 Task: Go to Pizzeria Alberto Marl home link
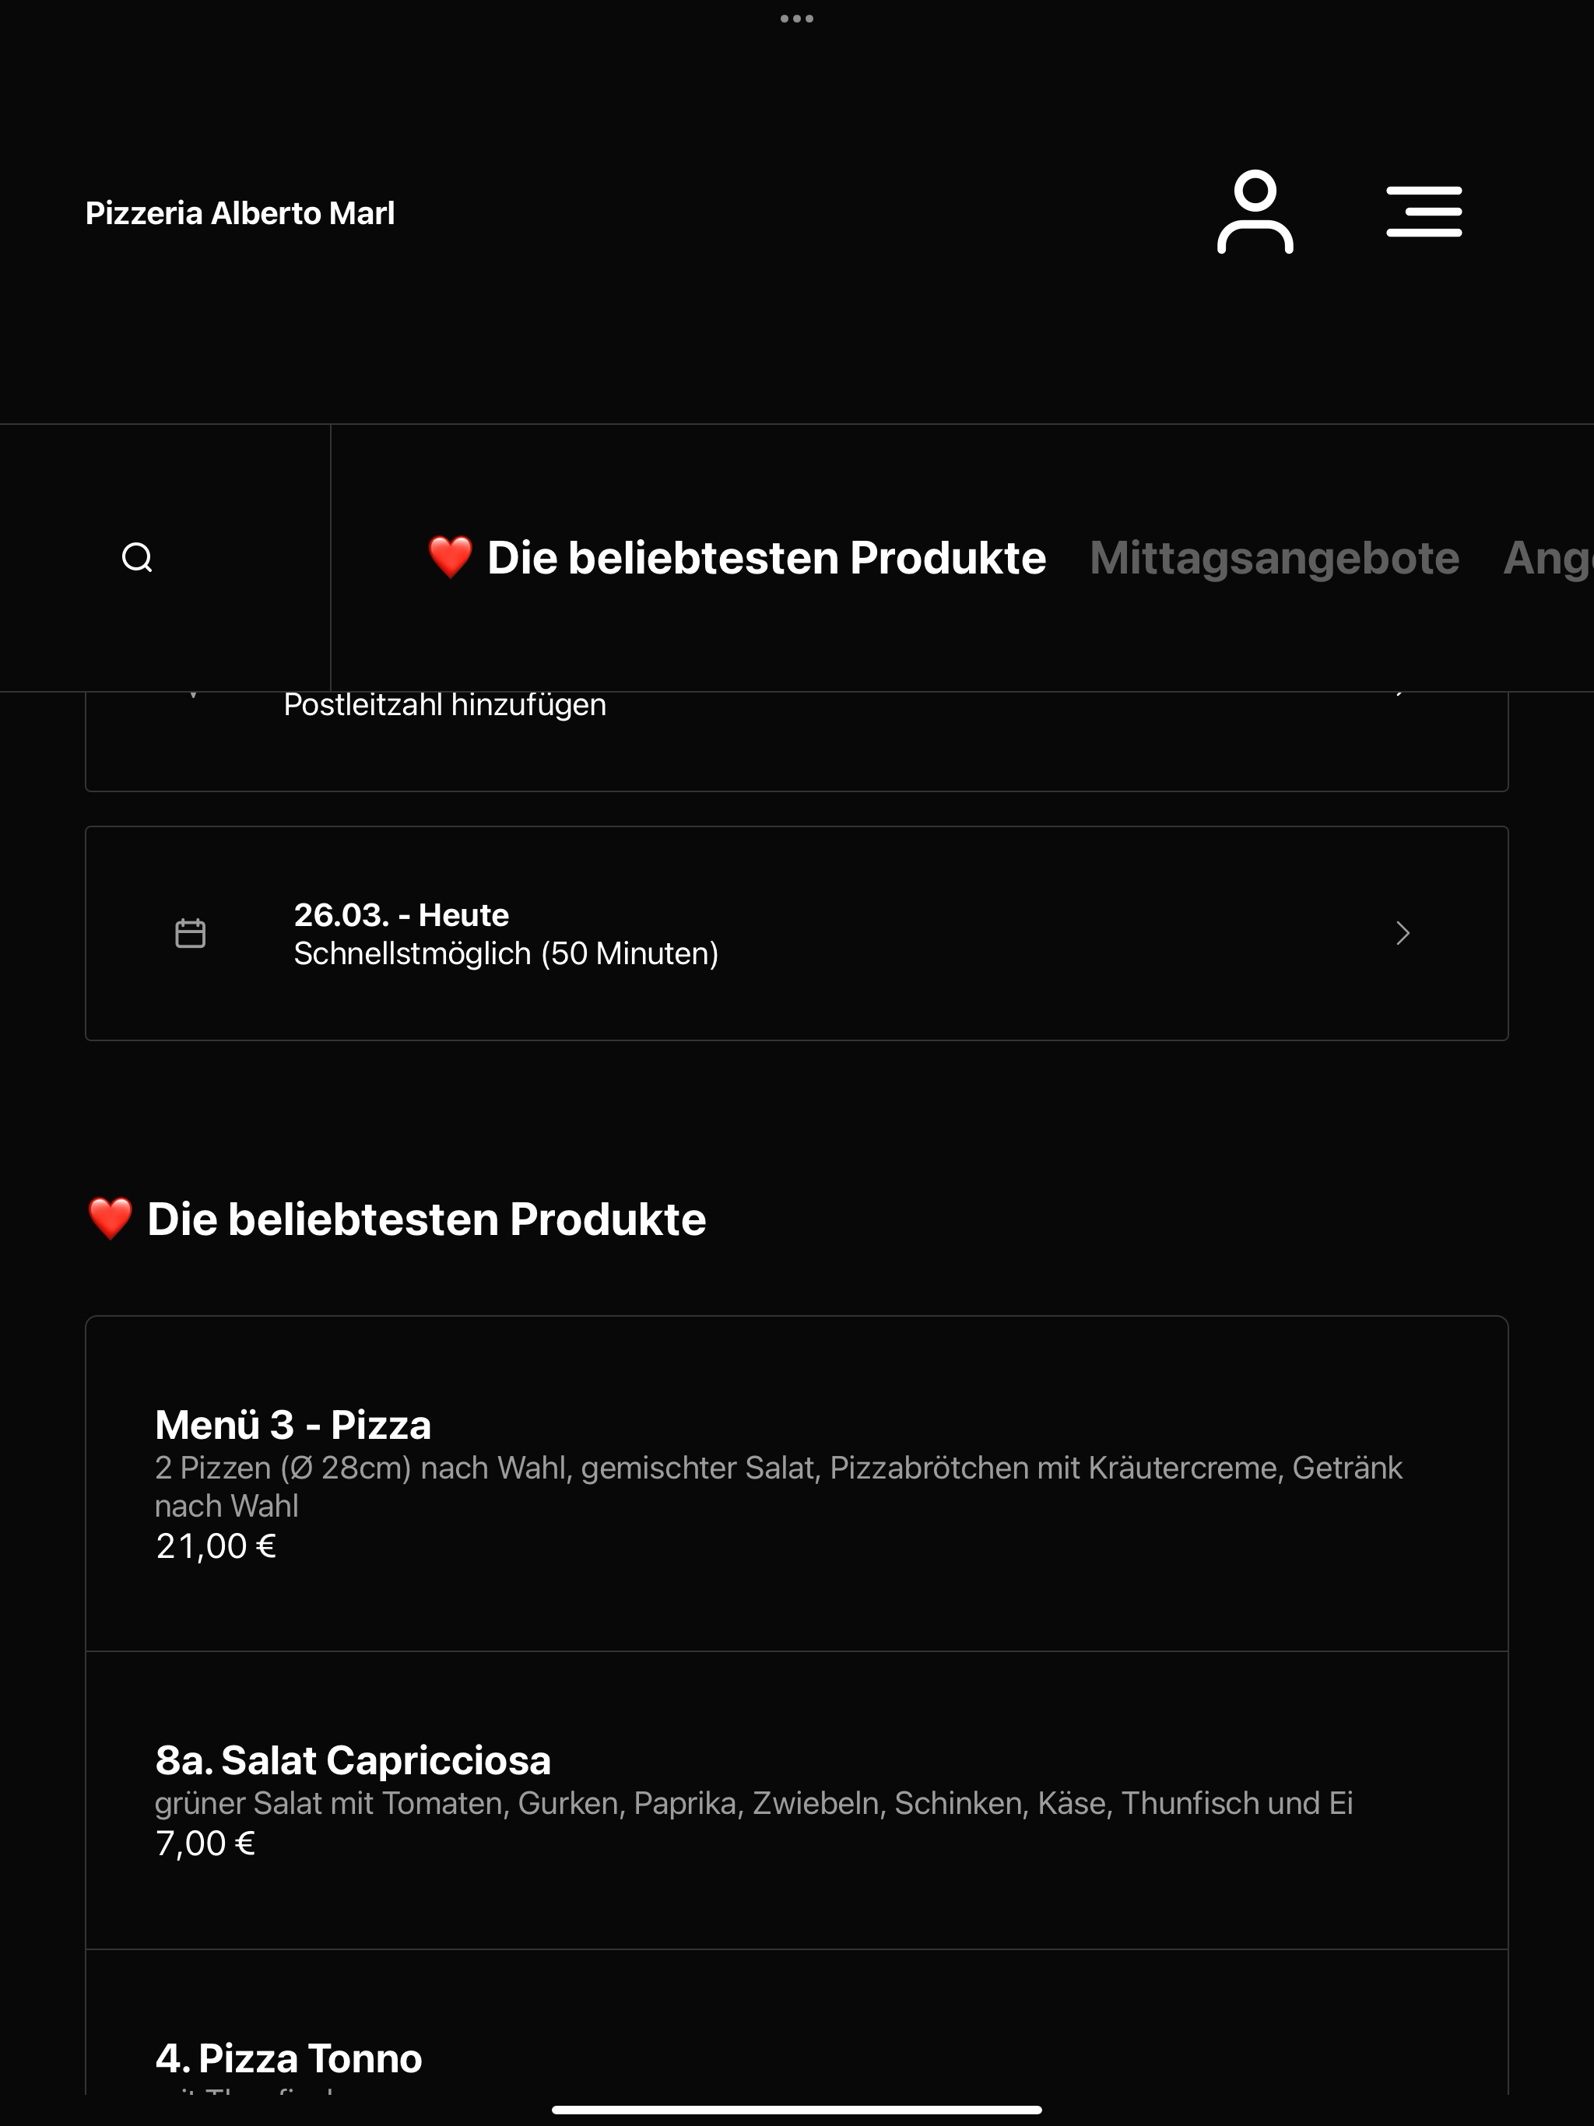[241, 212]
